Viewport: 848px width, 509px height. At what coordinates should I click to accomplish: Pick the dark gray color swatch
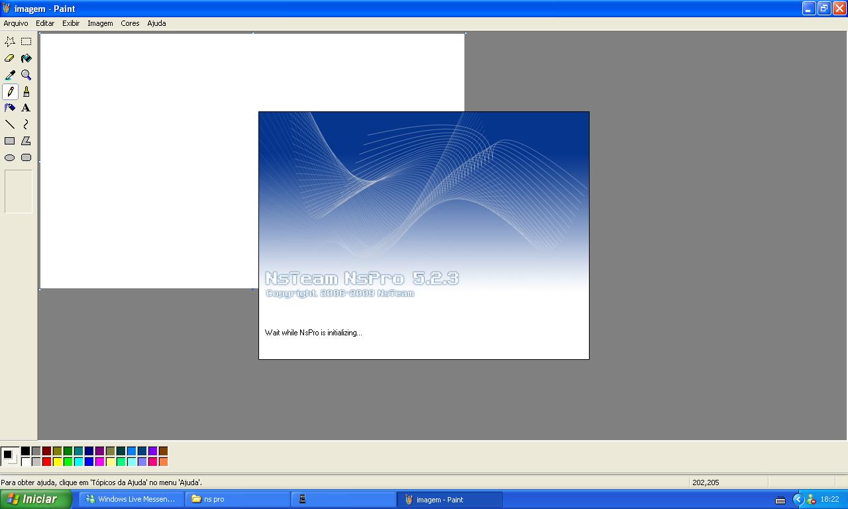[x=36, y=451]
